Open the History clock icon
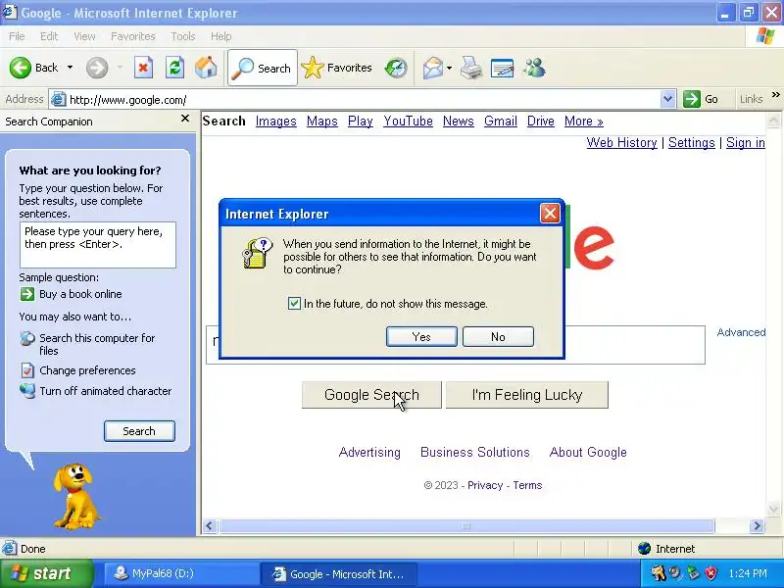The image size is (784, 588). (x=396, y=68)
